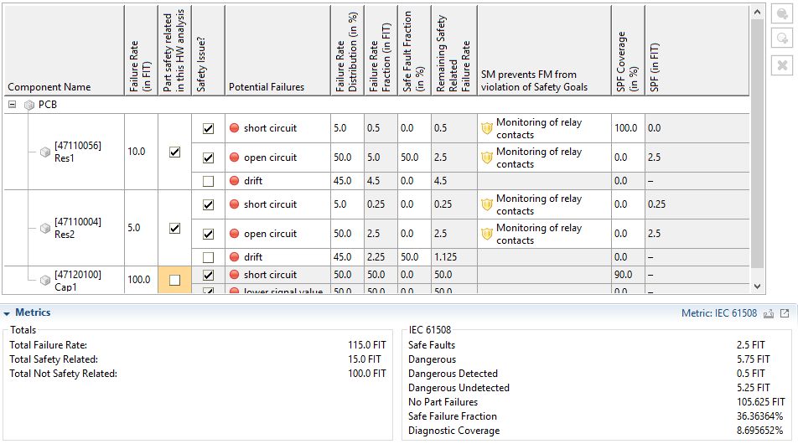Click the second add button below the first
The height and width of the screenshot is (444, 798).
pyautogui.click(x=781, y=39)
